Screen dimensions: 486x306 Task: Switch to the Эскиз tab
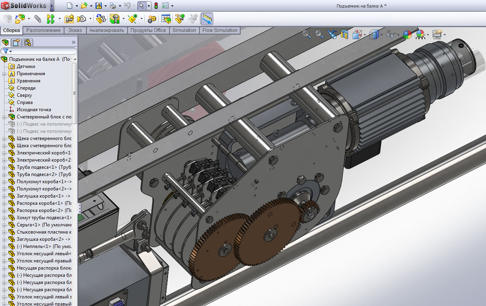(x=75, y=30)
